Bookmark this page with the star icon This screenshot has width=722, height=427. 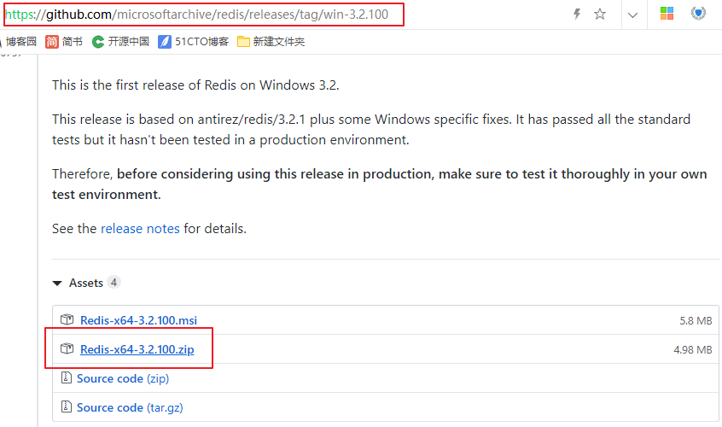(599, 14)
